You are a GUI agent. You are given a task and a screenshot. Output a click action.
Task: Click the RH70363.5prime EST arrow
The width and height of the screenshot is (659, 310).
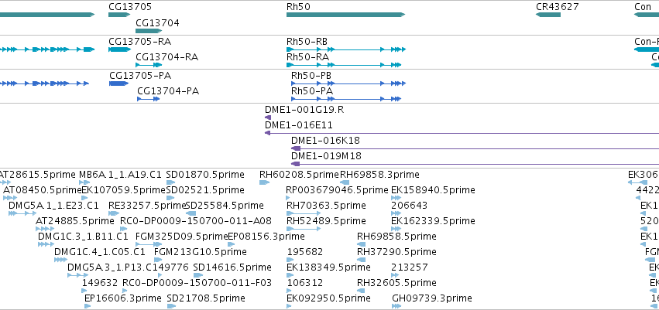coord(303,213)
